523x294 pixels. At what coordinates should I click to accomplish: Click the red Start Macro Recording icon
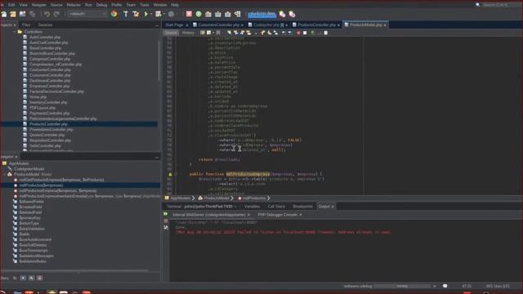[x=298, y=33]
